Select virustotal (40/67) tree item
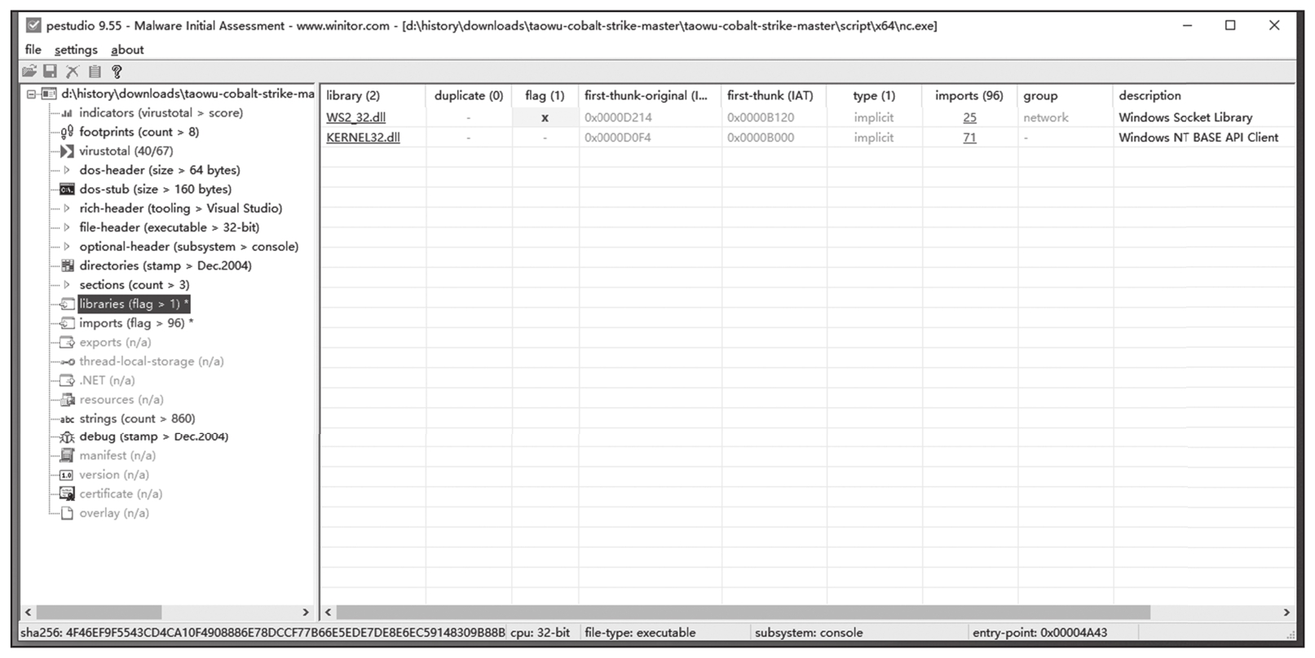 click(x=126, y=151)
